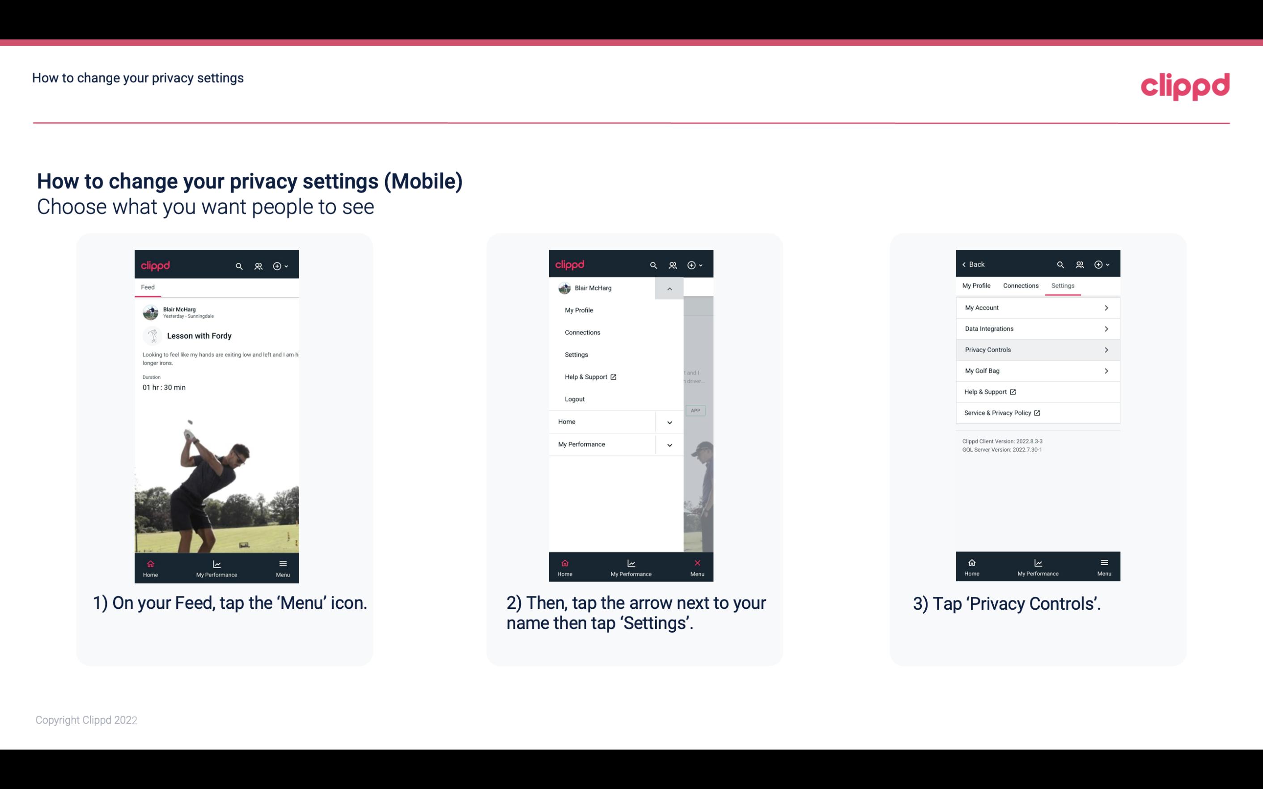Open the Search icon in the app bar
Viewport: 1263px width, 789px height.
point(238,265)
